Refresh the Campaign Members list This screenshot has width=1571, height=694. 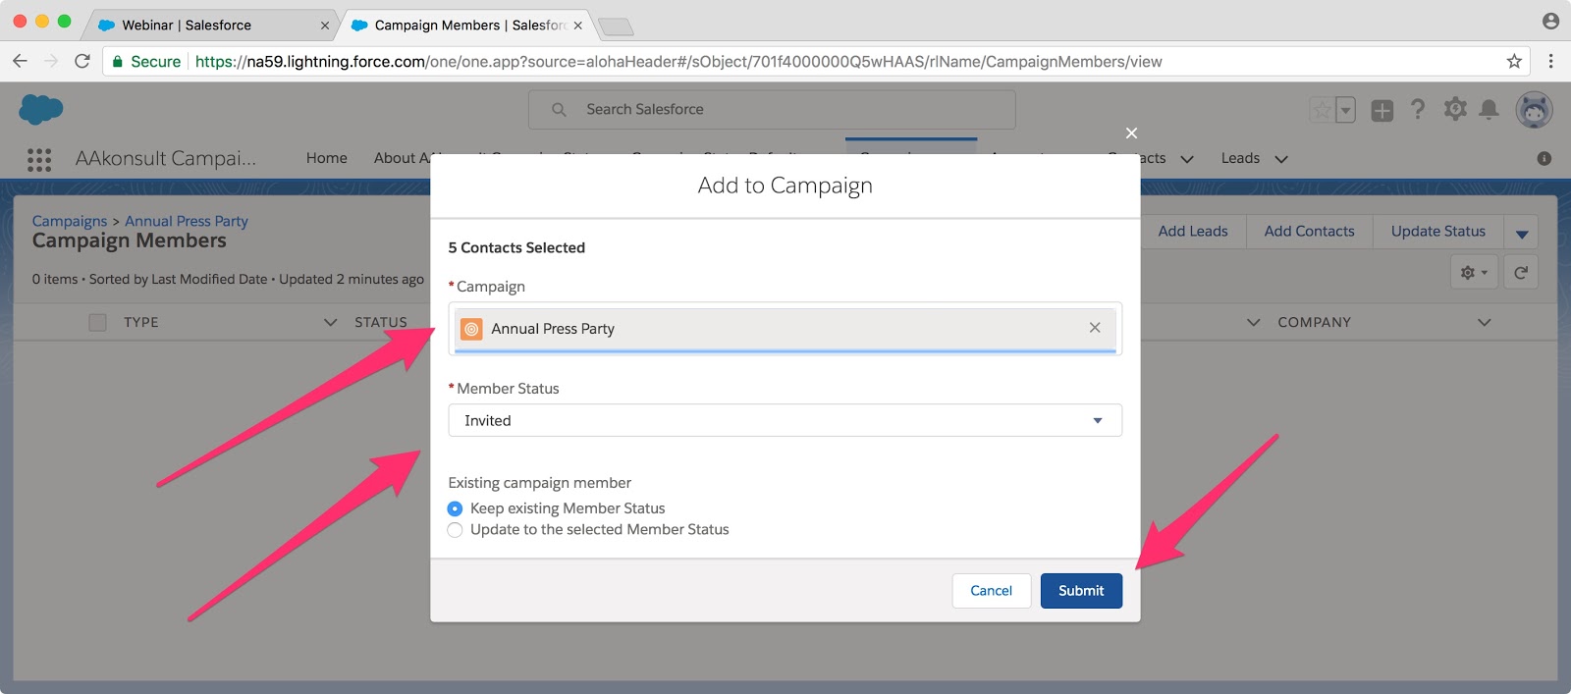pyautogui.click(x=1520, y=272)
